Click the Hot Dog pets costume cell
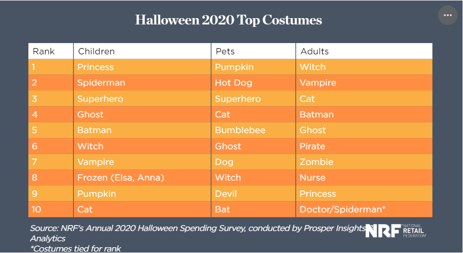463x253 pixels. click(233, 83)
